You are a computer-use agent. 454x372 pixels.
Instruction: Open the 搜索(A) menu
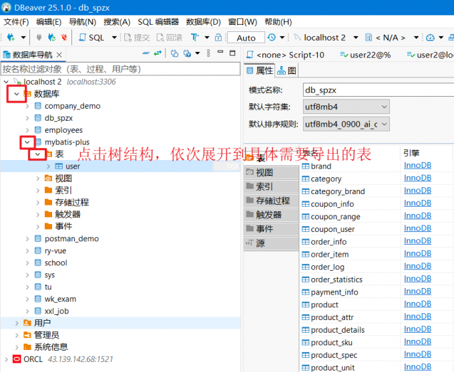[x=117, y=22]
